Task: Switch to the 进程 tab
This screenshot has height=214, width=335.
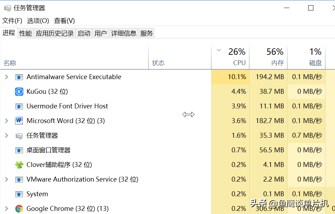Action: pos(9,33)
